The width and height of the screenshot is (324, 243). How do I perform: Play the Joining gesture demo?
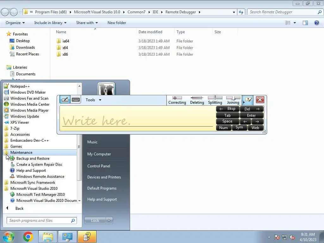coord(233,100)
